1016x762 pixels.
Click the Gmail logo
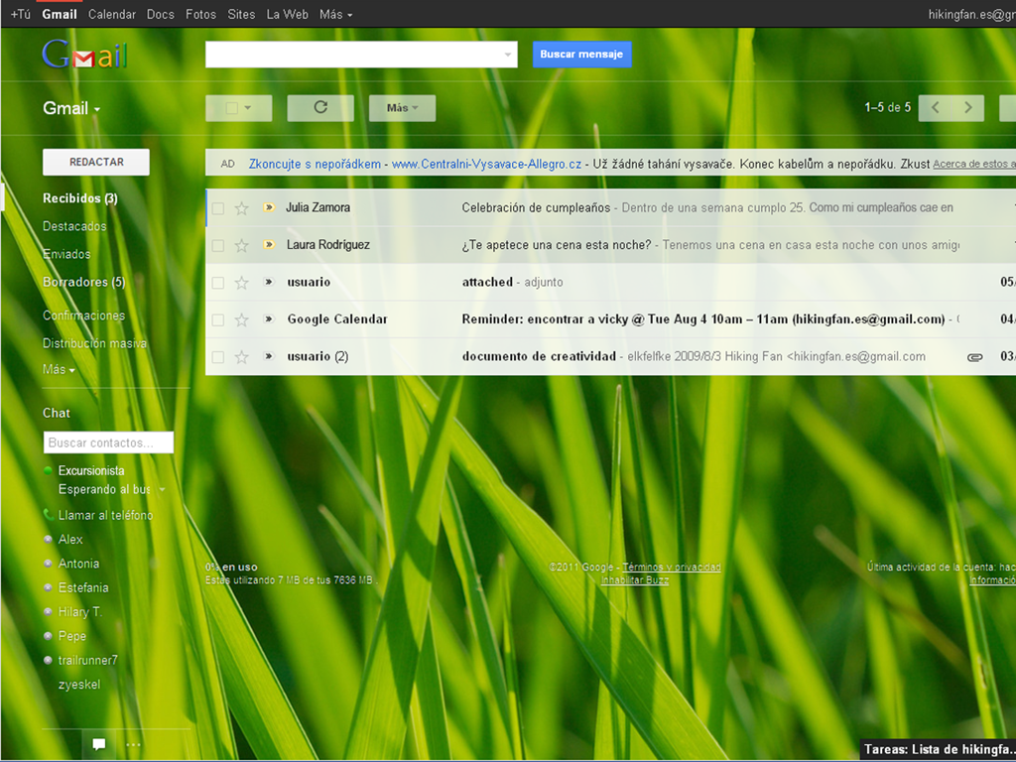pos(84,55)
